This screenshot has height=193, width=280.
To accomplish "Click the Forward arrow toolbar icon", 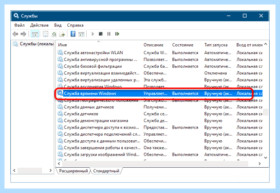I will [x=23, y=34].
